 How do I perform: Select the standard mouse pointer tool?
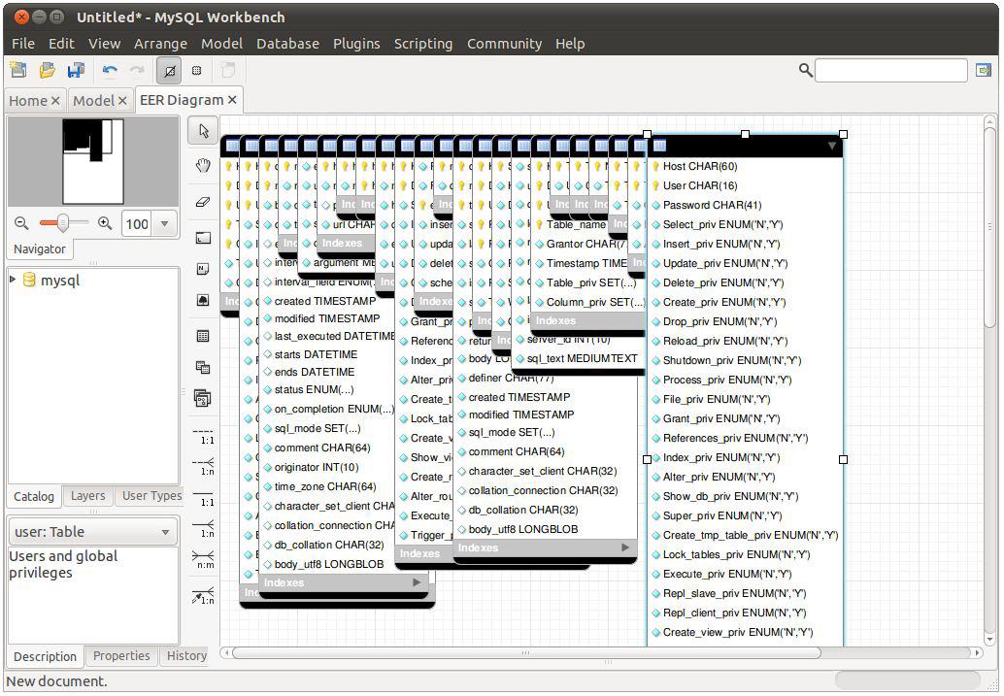[202, 129]
